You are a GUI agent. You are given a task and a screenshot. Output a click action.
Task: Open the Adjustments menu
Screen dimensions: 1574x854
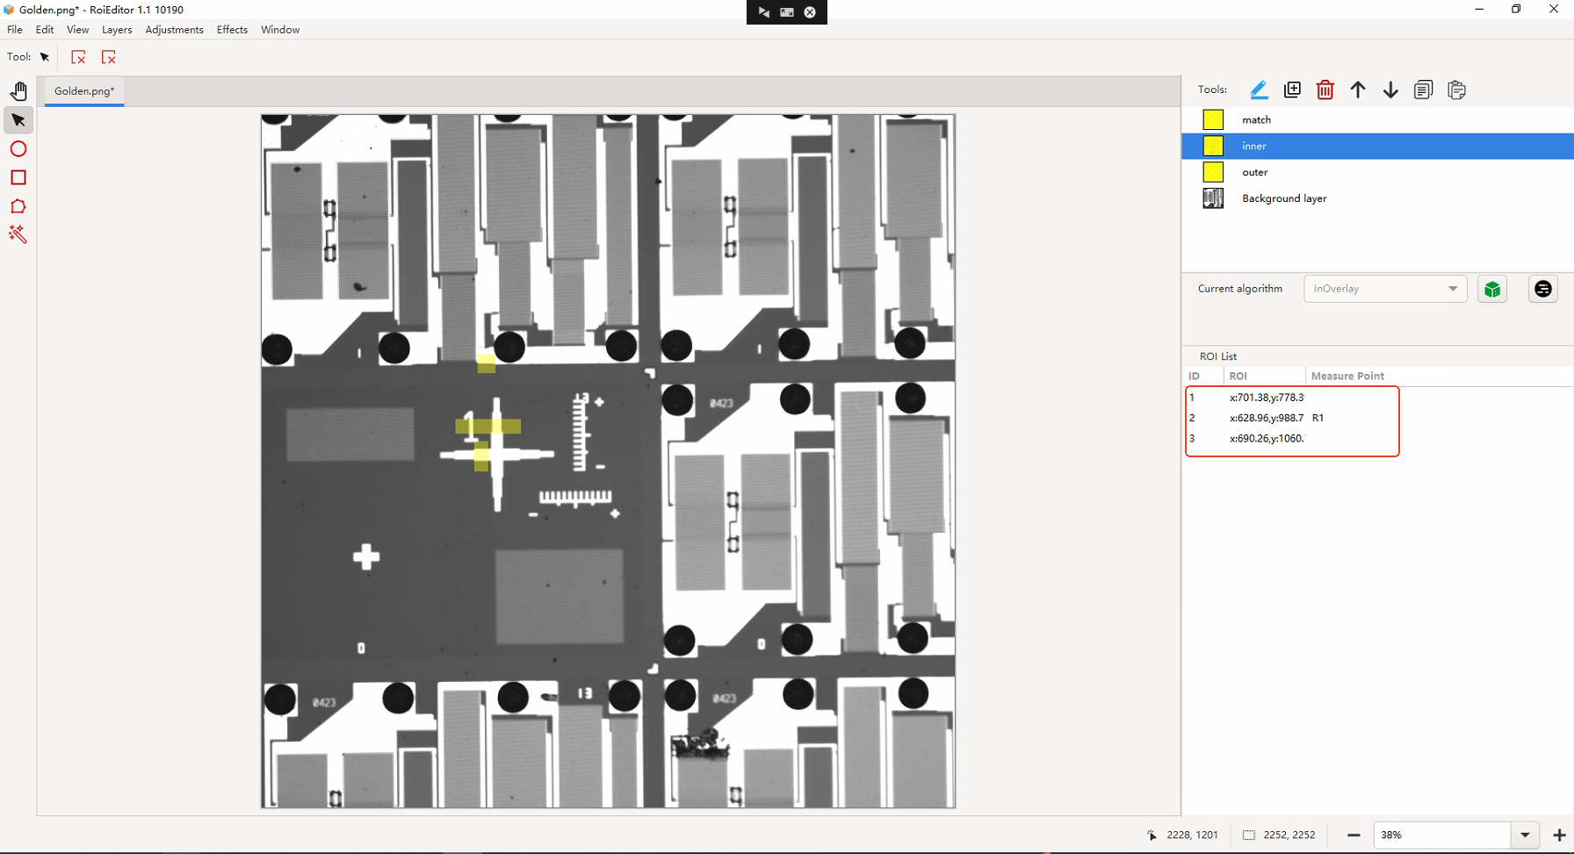click(174, 30)
